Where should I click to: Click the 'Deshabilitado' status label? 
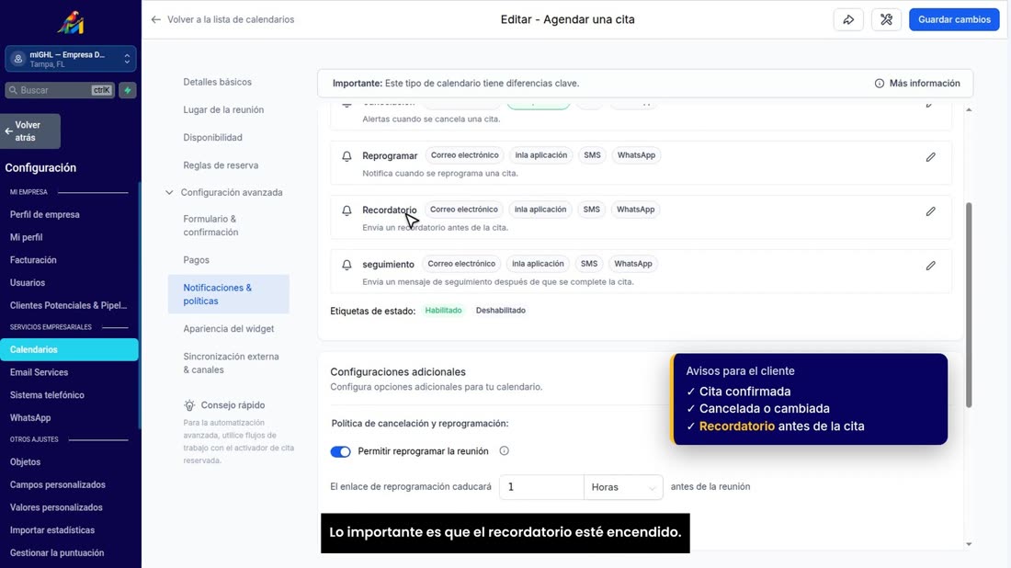500,311
